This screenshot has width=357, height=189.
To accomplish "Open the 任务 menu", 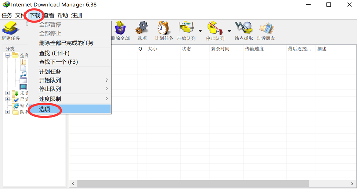I will 7,15.
